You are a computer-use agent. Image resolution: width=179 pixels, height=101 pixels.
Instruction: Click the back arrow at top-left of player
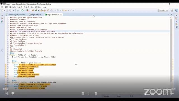[x=3, y=2]
